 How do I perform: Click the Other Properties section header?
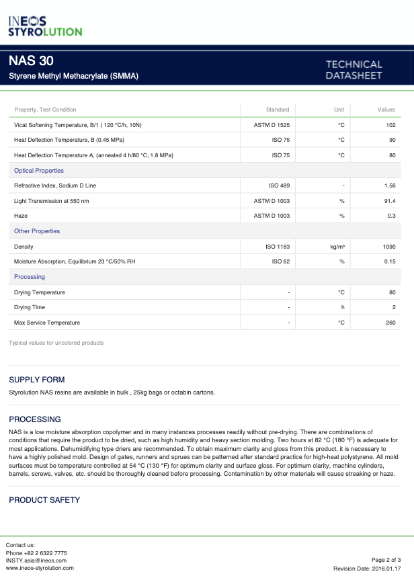click(37, 231)
